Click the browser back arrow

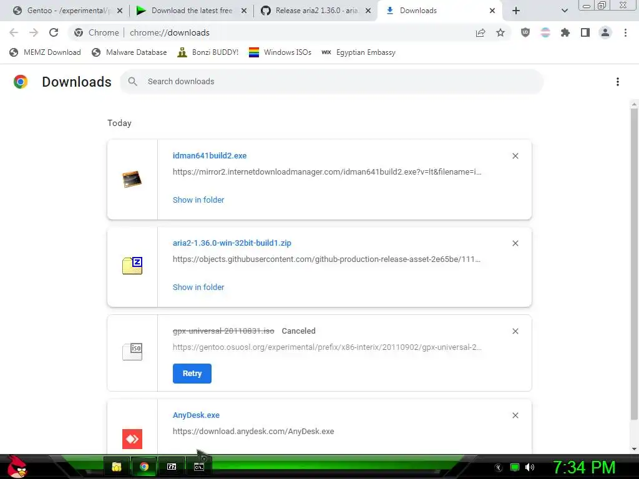point(14,32)
